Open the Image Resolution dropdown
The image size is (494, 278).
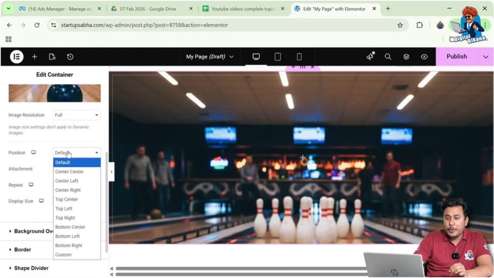[76, 115]
